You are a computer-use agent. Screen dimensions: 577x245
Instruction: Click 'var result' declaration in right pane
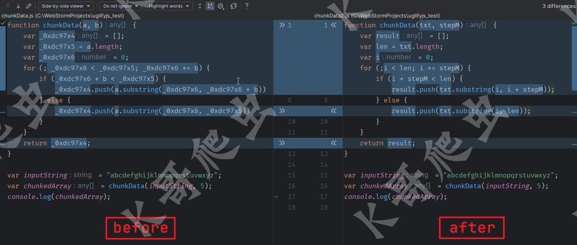tap(380, 36)
